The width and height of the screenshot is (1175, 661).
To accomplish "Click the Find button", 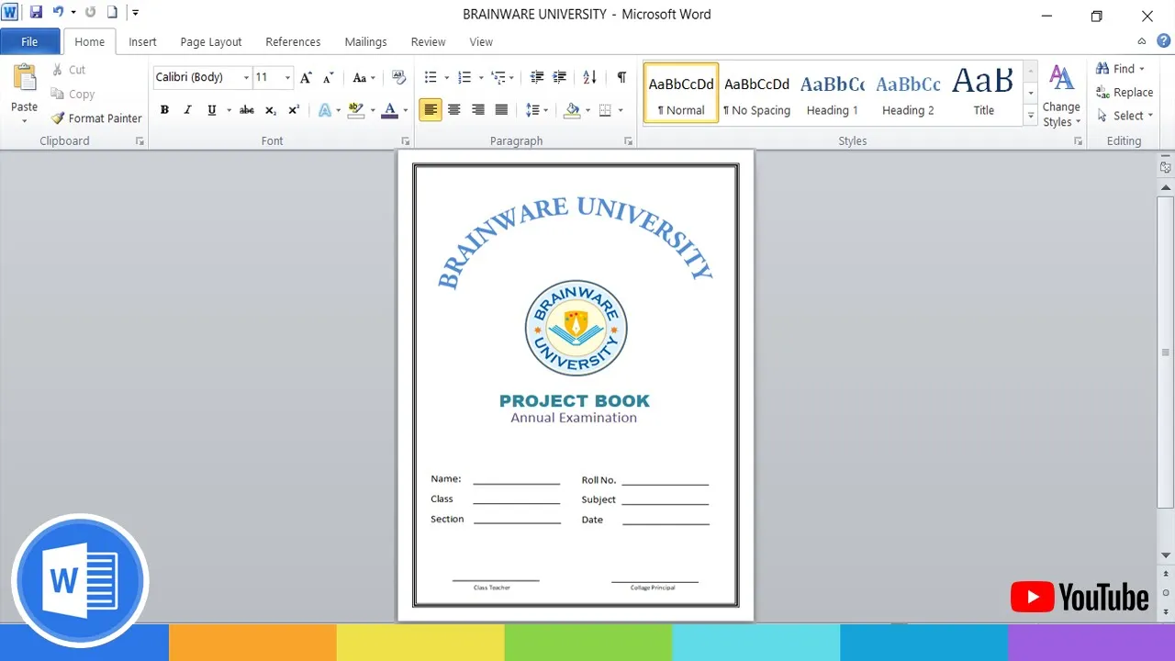I will [1121, 69].
